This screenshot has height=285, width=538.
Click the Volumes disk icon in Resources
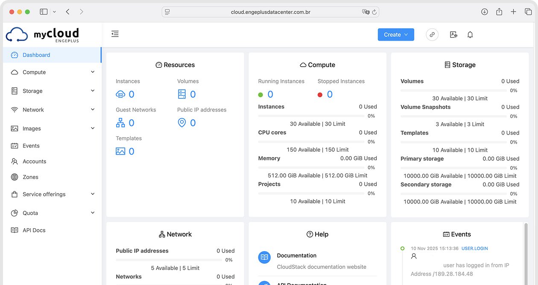(x=182, y=94)
